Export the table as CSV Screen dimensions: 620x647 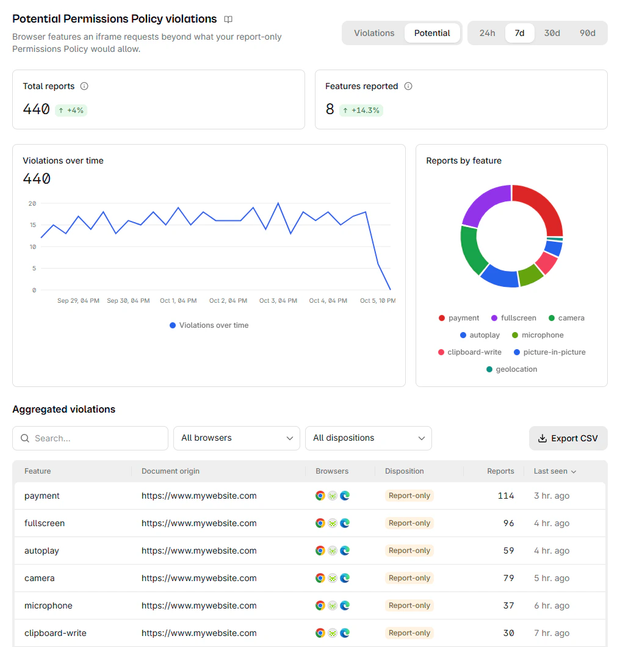pos(568,438)
